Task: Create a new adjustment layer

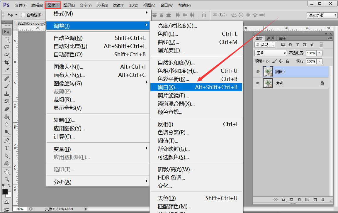Action: pos(299,200)
